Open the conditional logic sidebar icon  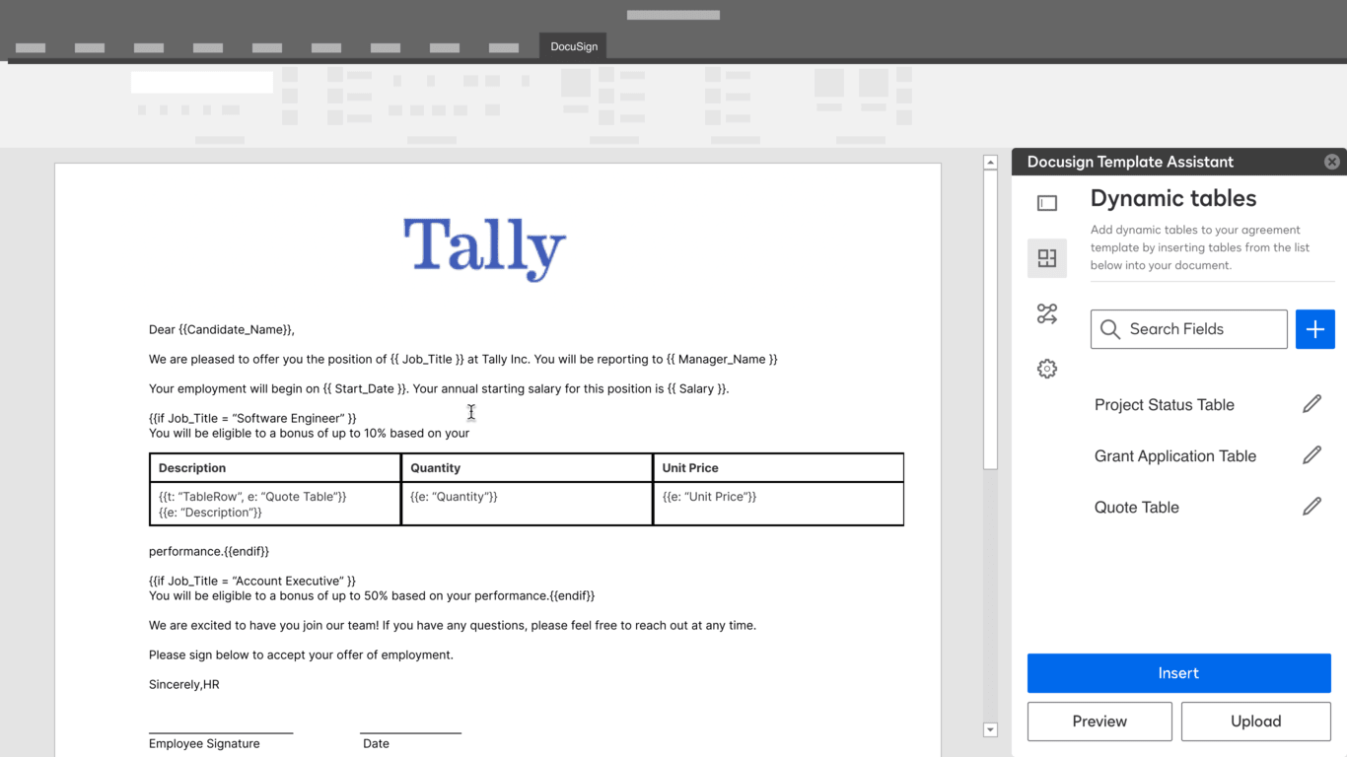pyautogui.click(x=1047, y=313)
